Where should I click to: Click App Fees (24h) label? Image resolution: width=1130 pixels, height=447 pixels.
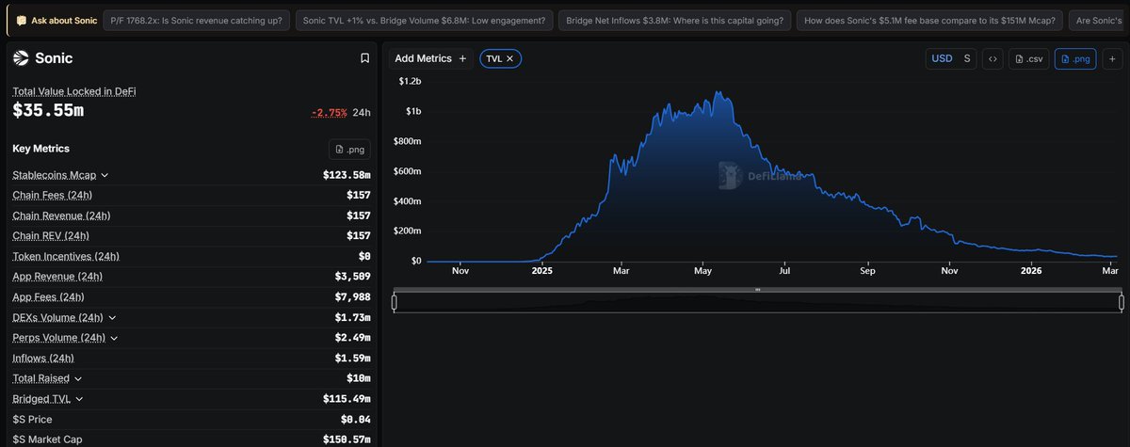click(49, 297)
